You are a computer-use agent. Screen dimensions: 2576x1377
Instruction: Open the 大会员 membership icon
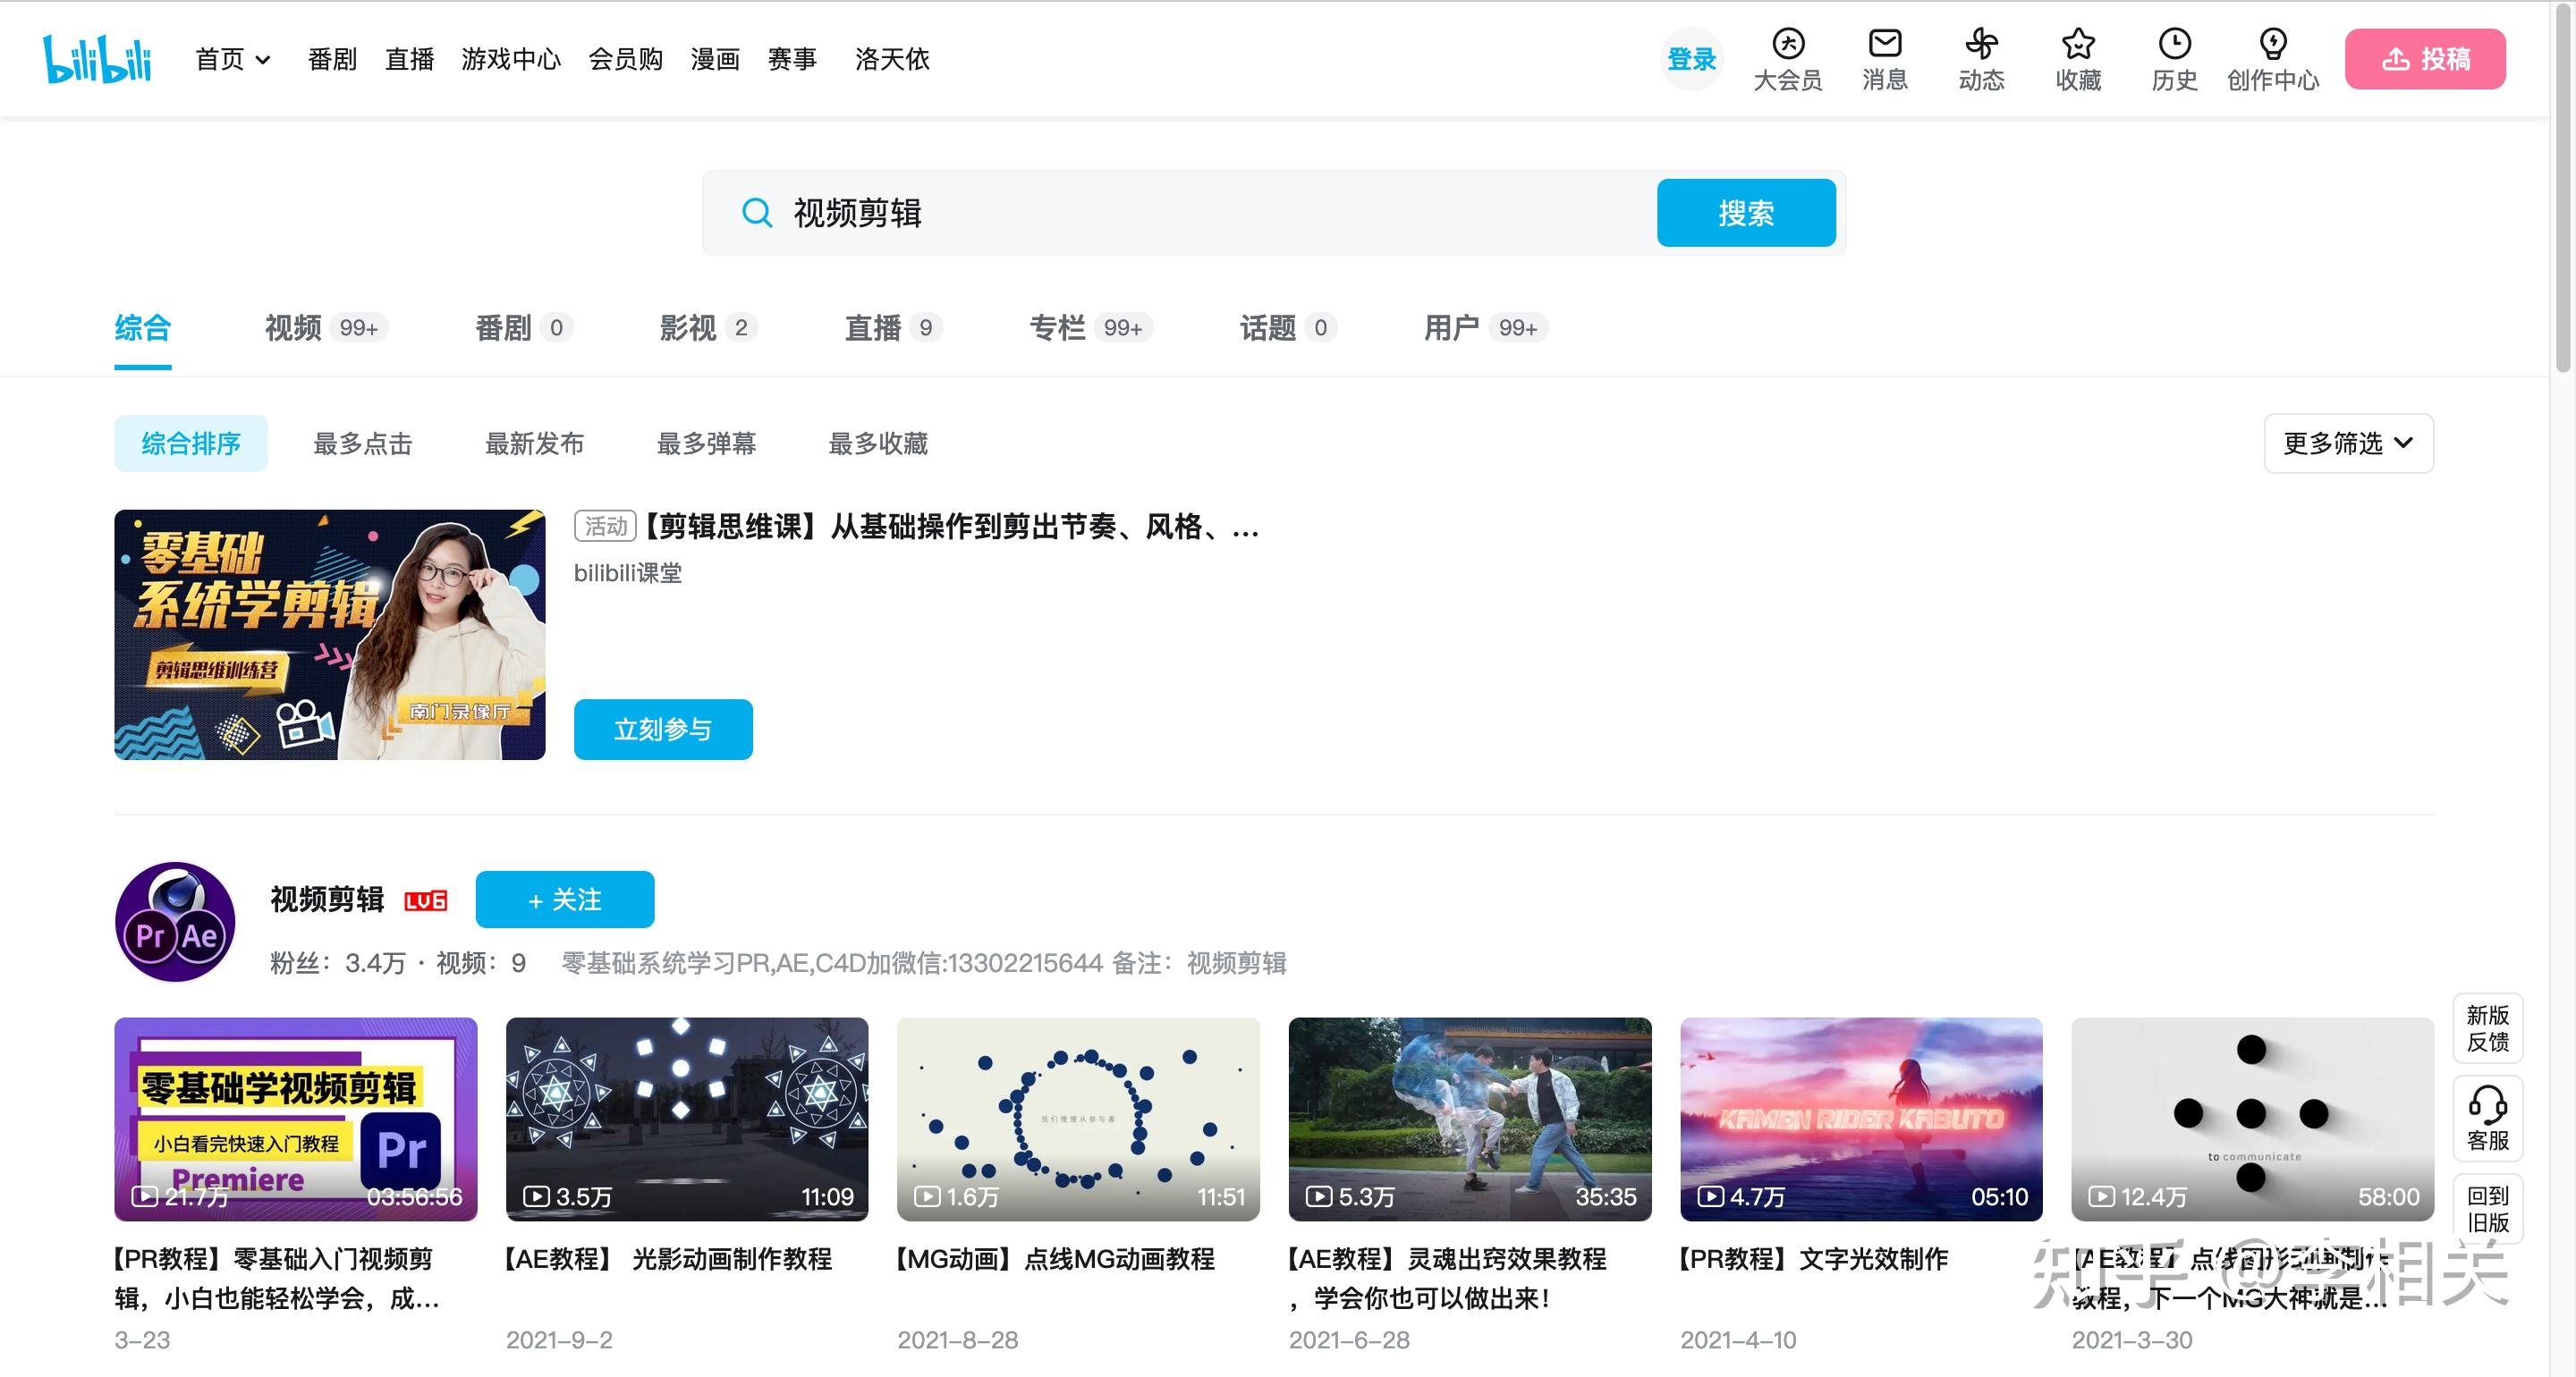pos(1787,44)
